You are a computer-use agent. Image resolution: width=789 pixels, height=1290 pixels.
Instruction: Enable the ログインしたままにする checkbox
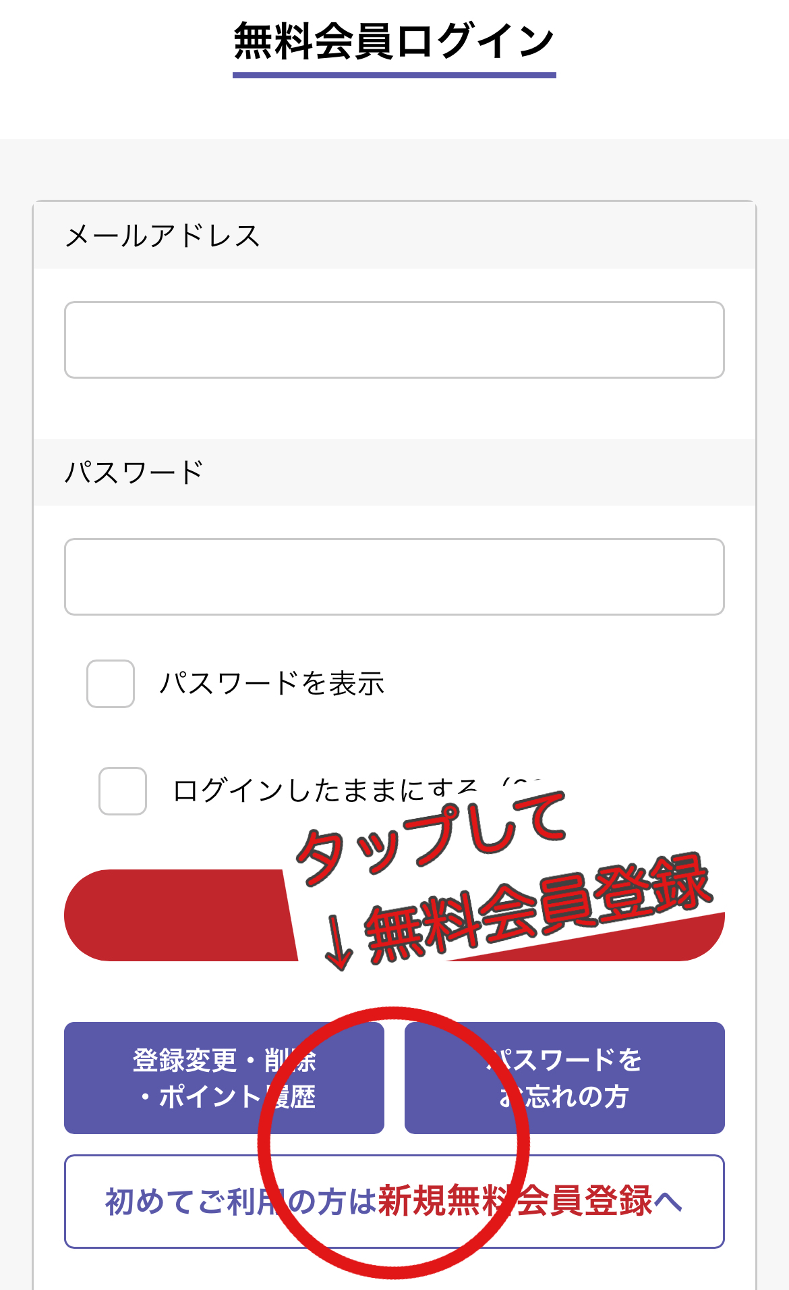(x=123, y=791)
